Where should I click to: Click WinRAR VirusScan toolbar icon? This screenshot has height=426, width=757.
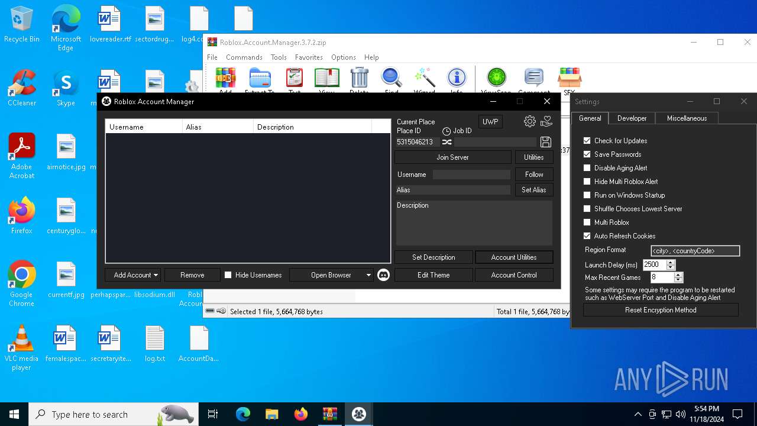click(496, 80)
